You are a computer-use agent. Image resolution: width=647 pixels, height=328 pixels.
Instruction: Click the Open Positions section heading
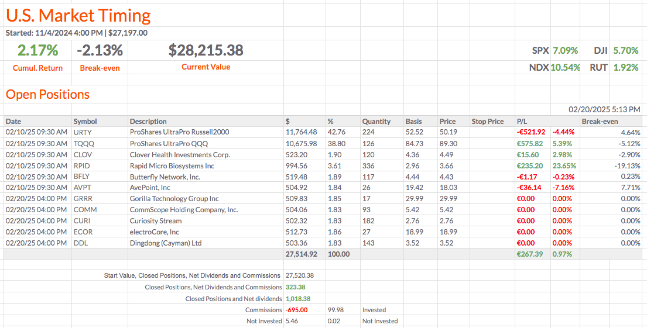[x=47, y=95]
